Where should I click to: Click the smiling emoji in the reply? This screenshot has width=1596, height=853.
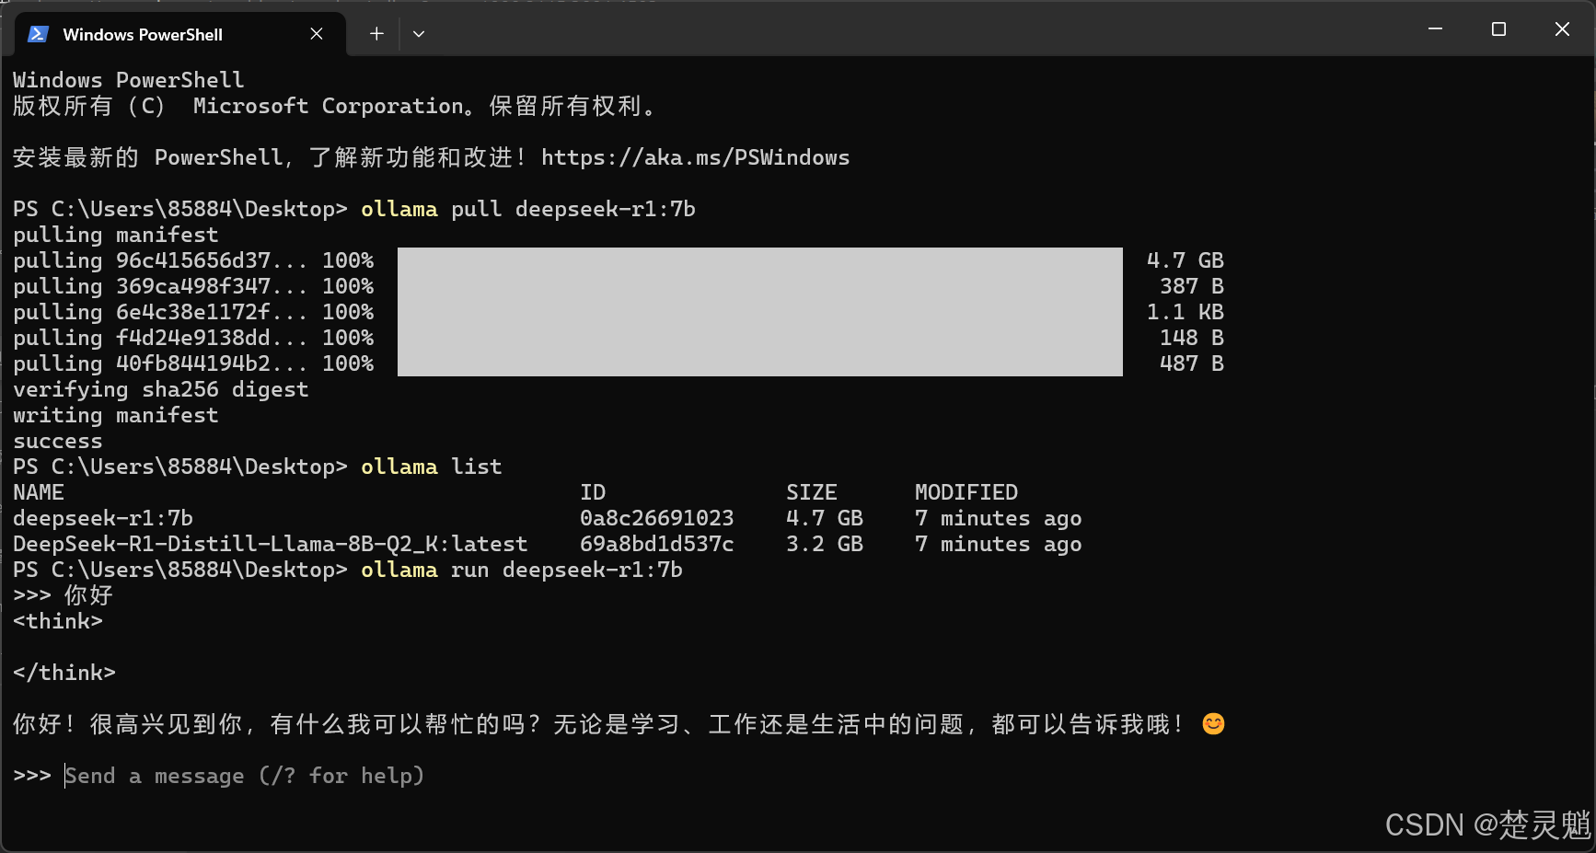point(1214,724)
